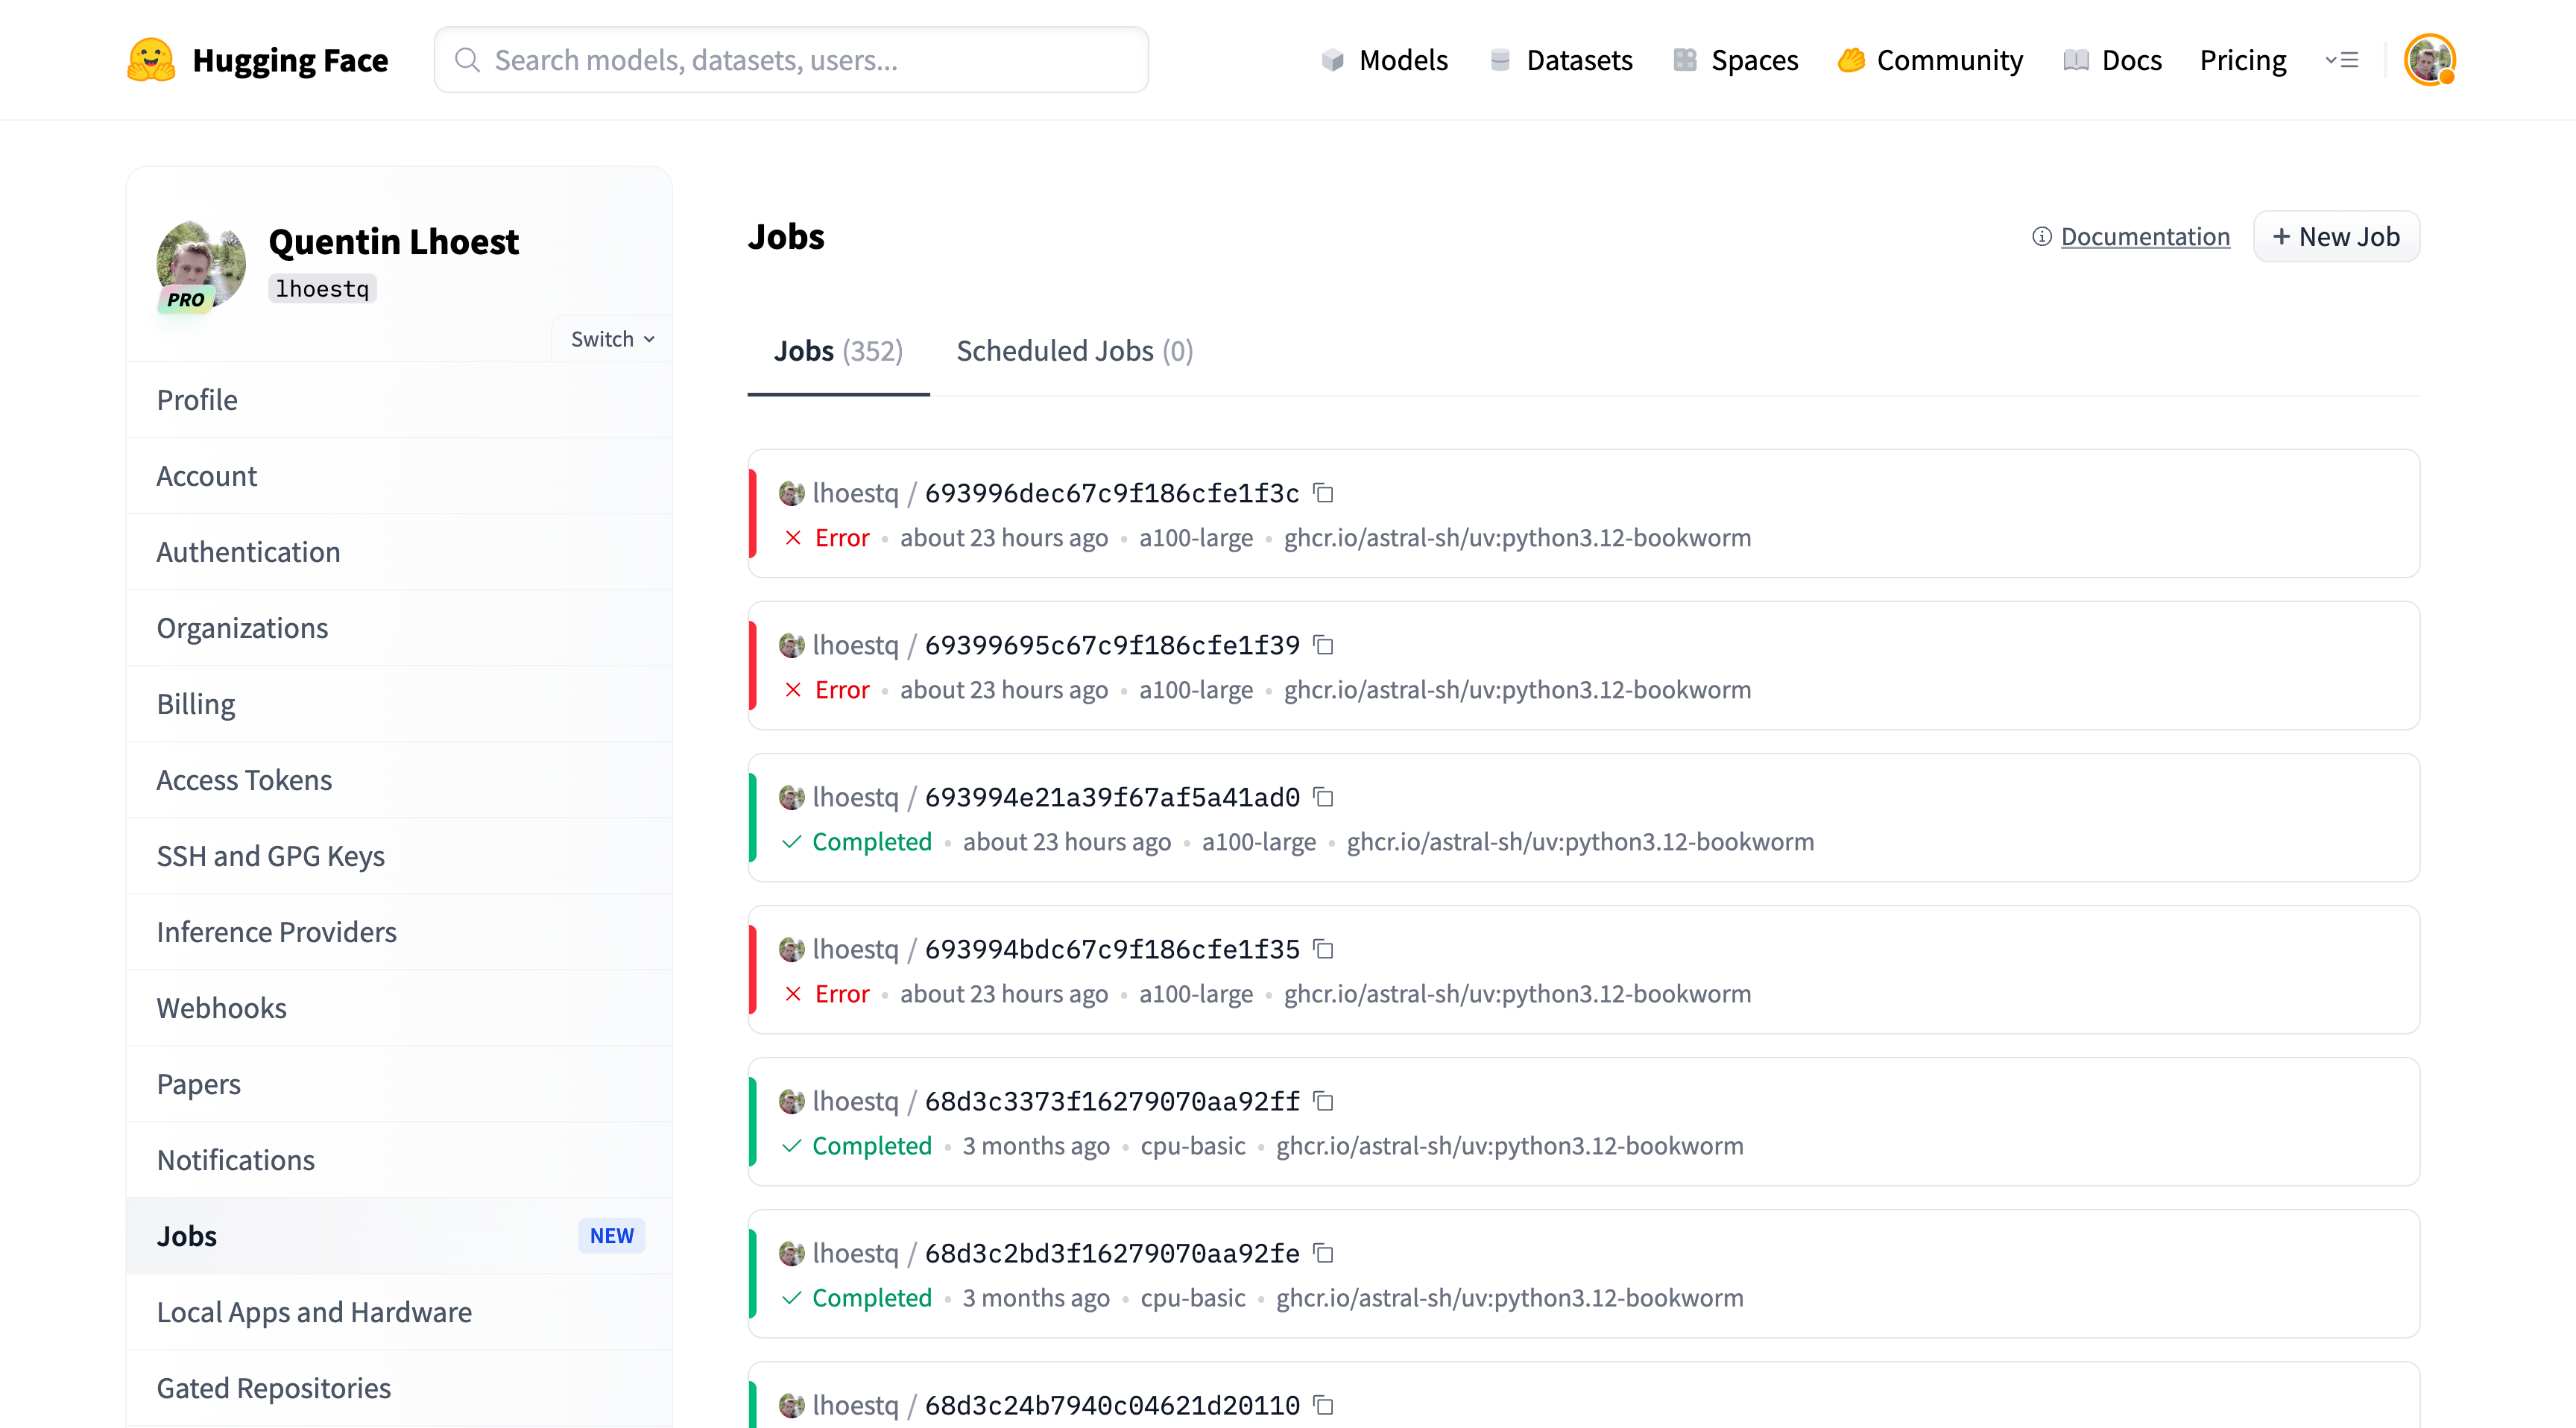The height and width of the screenshot is (1428, 2576).
Task: Focus the search models input field
Action: coord(790,60)
